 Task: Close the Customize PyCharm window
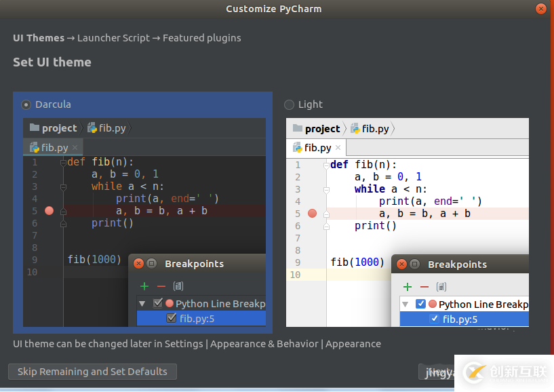click(540, 9)
